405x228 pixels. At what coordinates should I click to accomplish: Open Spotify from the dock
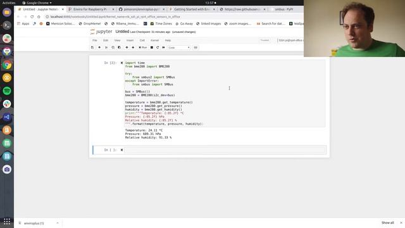coord(7,91)
